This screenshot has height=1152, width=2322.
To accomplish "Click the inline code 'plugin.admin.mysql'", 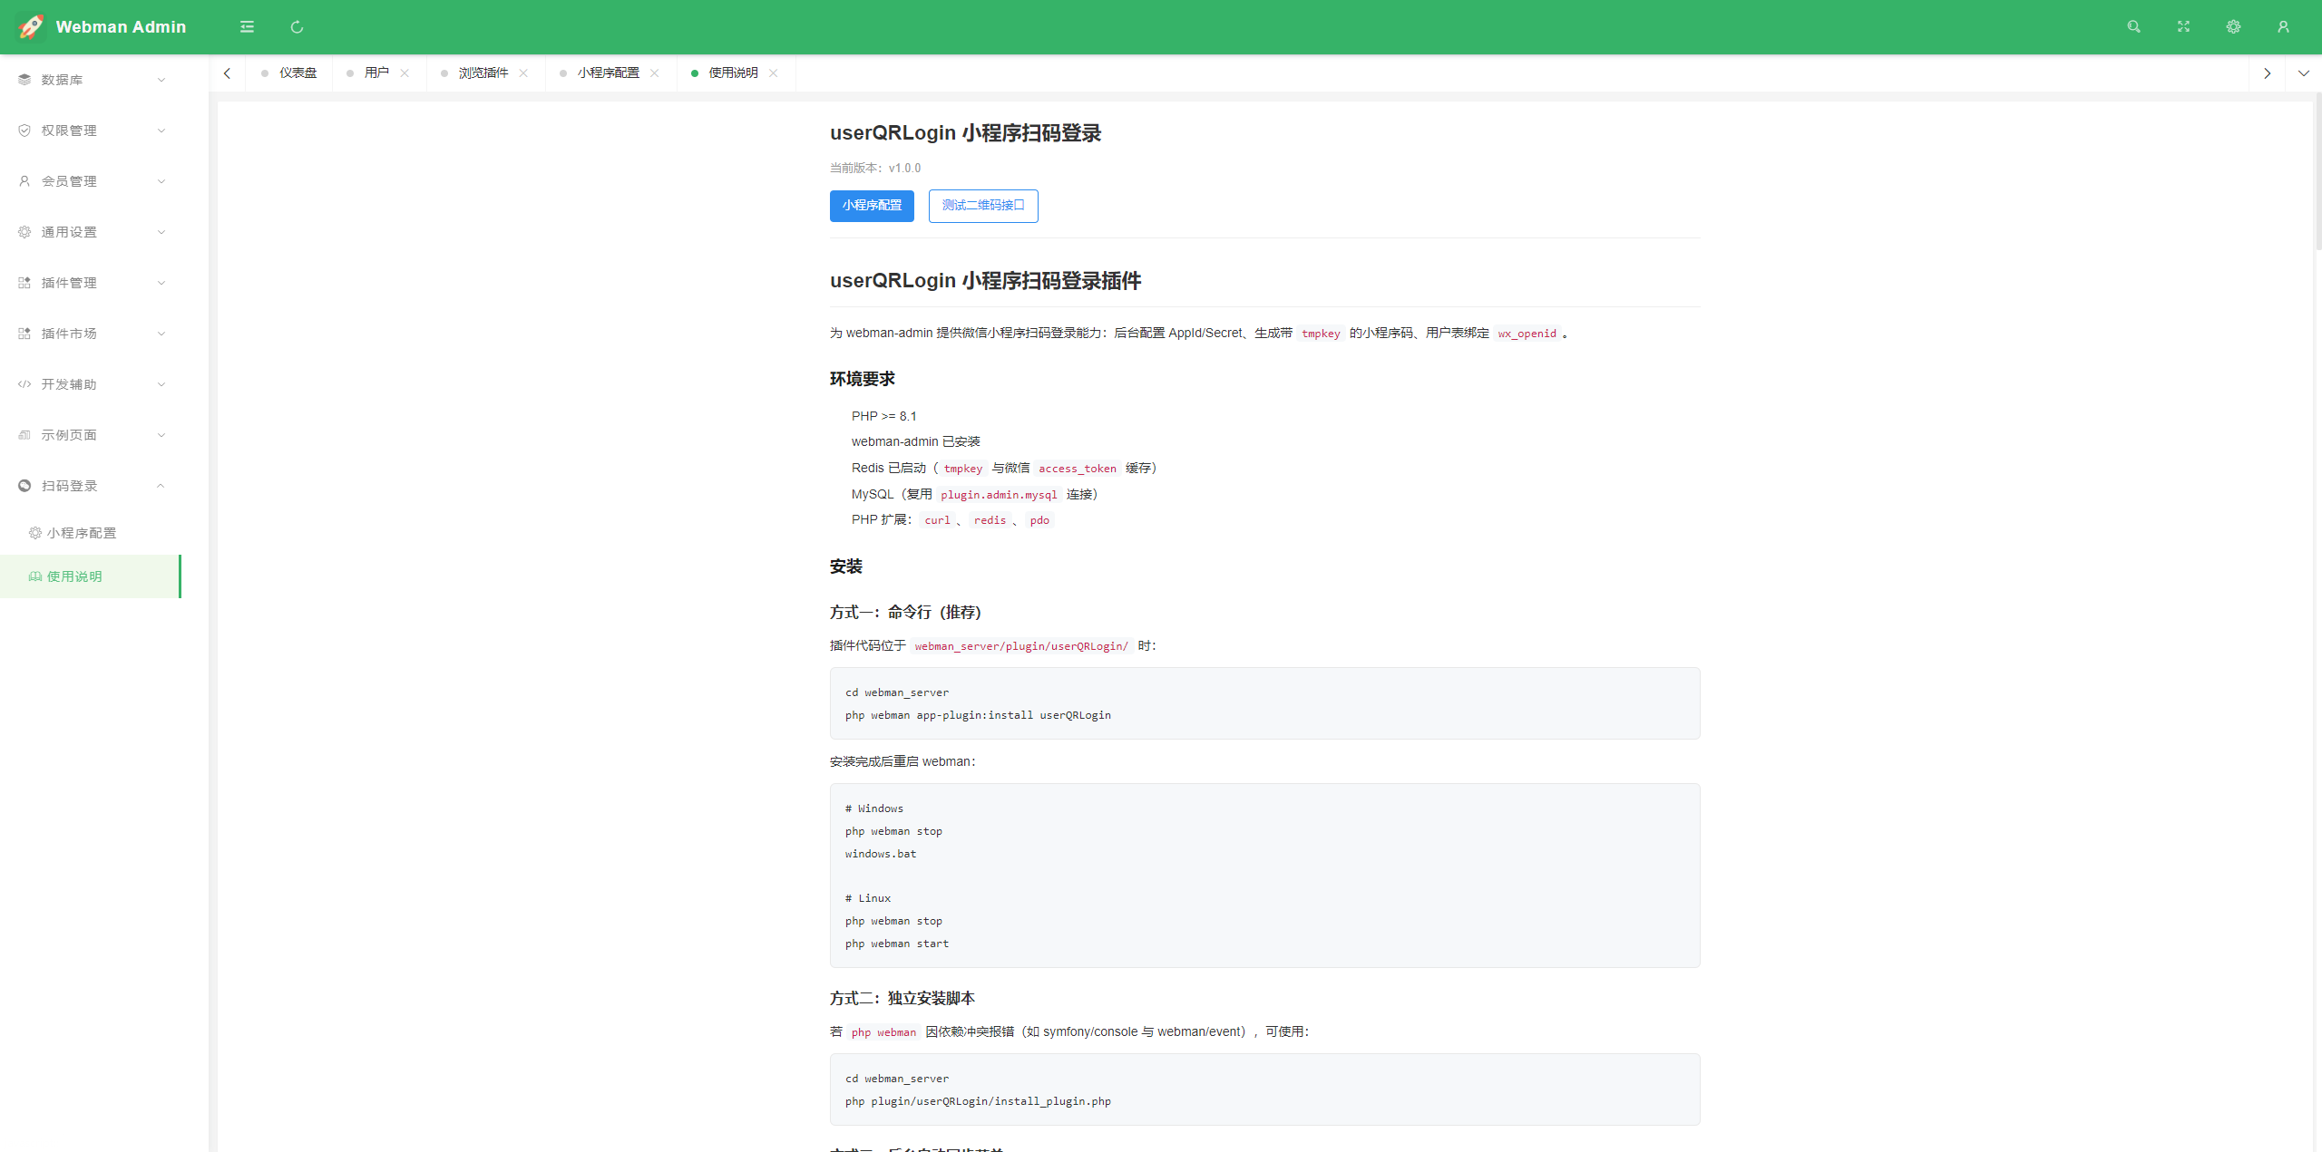I will (x=999, y=495).
